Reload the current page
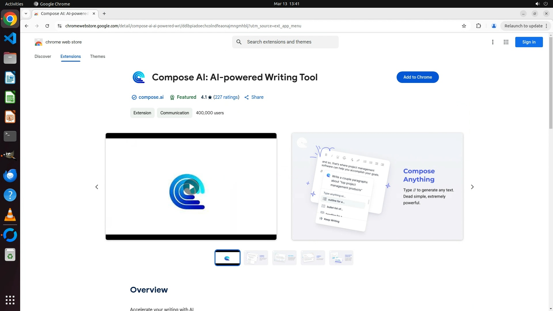This screenshot has width=553, height=311. point(47,26)
